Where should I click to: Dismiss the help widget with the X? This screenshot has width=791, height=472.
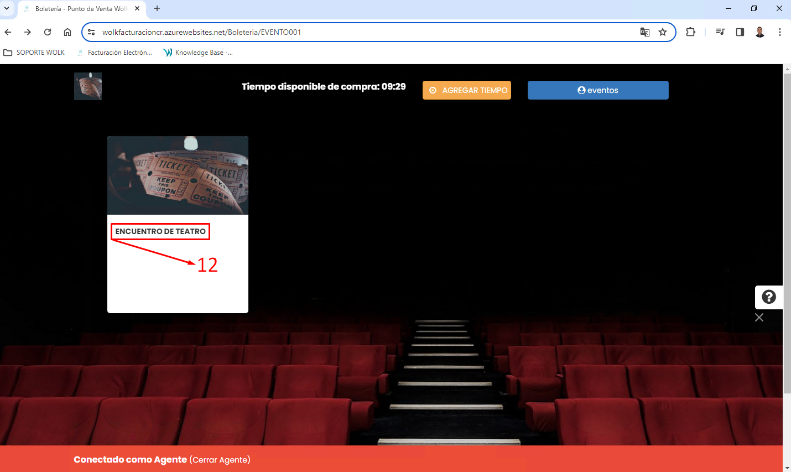759,318
